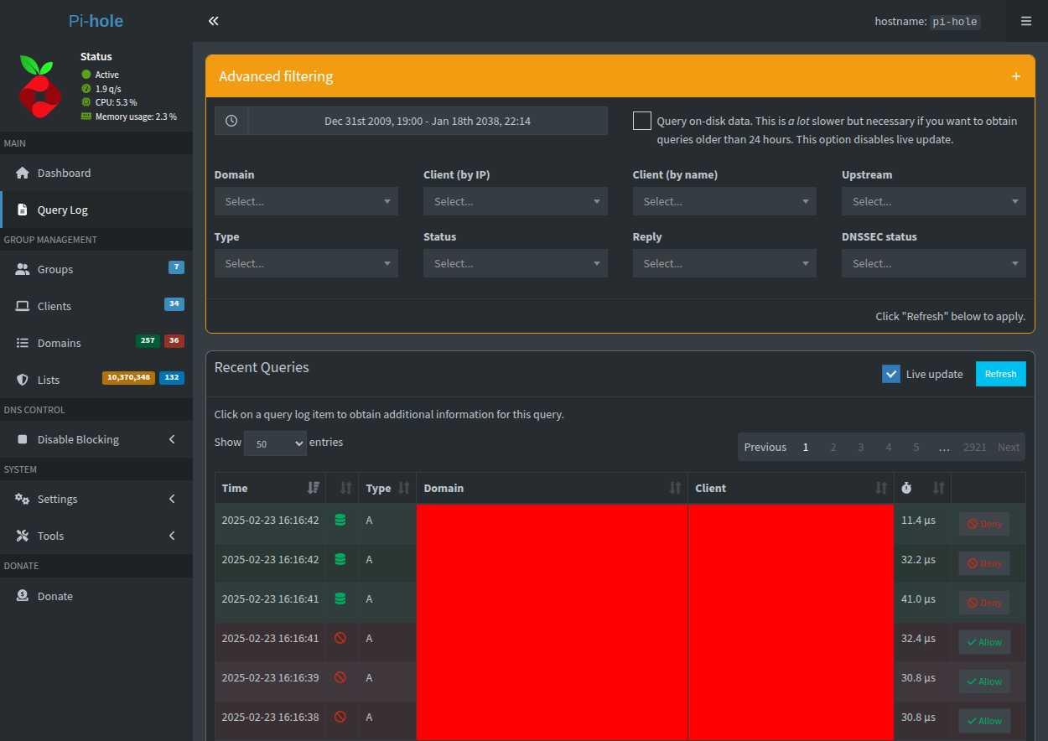Screen dimensions: 1048x741
Task: Go to page 2 of queries
Action: pos(833,447)
